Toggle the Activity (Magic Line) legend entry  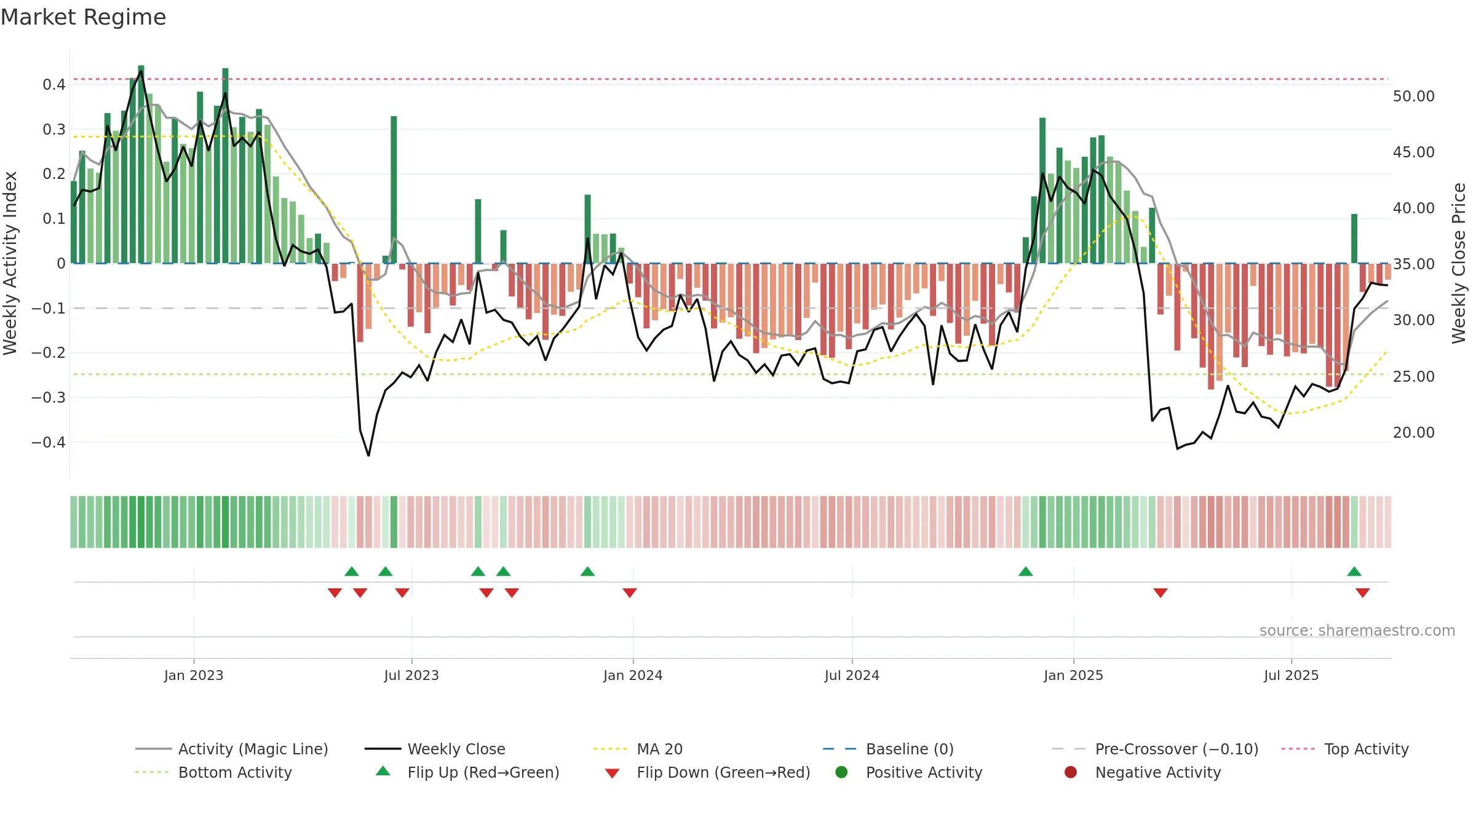232,749
